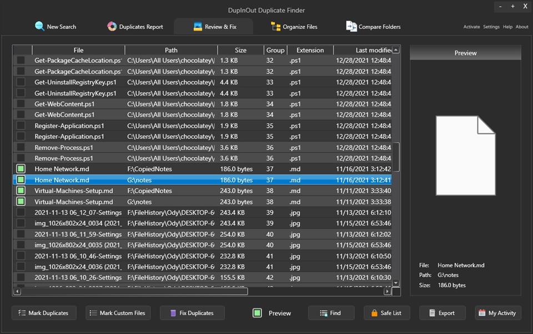Image resolution: width=533 pixels, height=334 pixels.
Task: Check the second Remove-Process.ps1 row checkbox
Action: (21, 158)
